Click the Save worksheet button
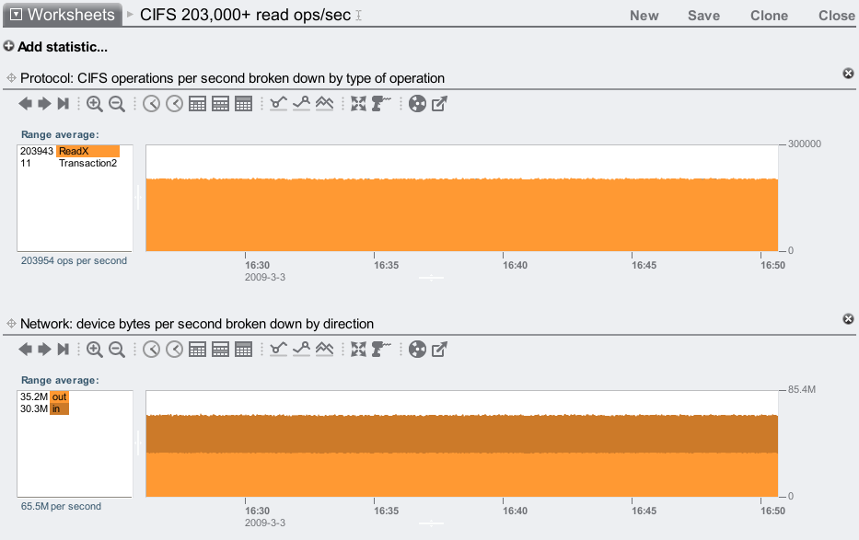 [x=703, y=16]
